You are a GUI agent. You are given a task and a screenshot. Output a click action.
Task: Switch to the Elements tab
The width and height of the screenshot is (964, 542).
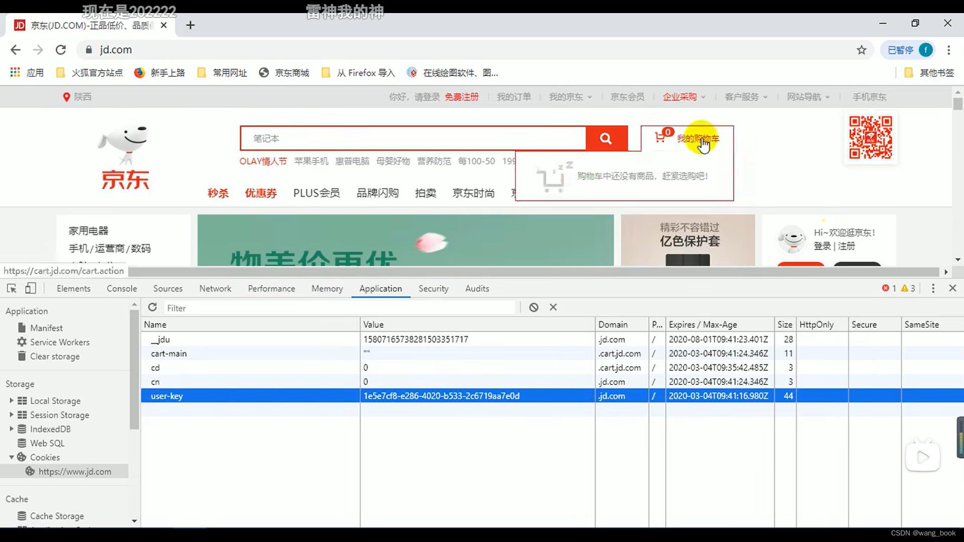(73, 289)
